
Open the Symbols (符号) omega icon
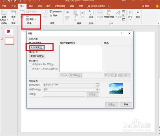[130, 12]
